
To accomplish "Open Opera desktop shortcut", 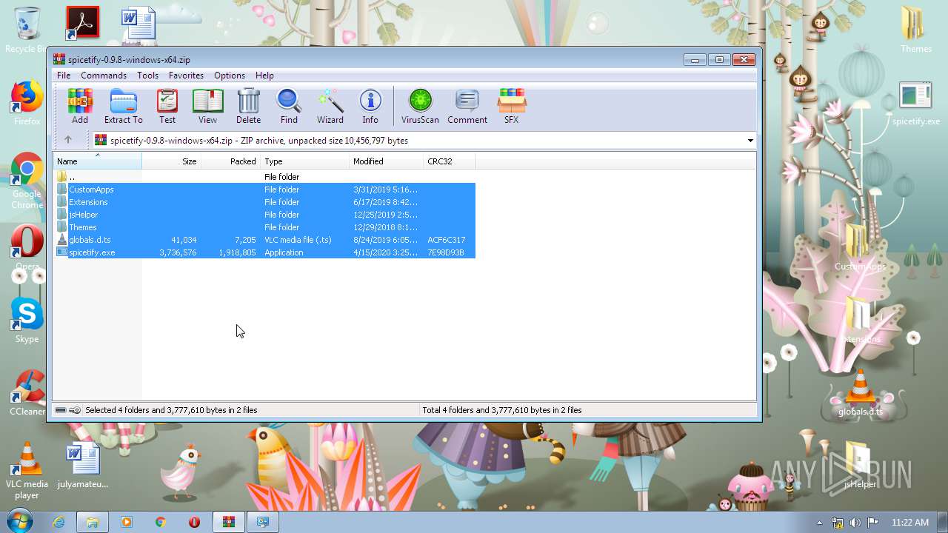I will [x=27, y=248].
